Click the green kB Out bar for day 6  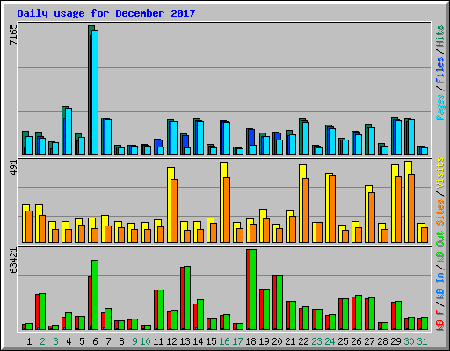95,295
